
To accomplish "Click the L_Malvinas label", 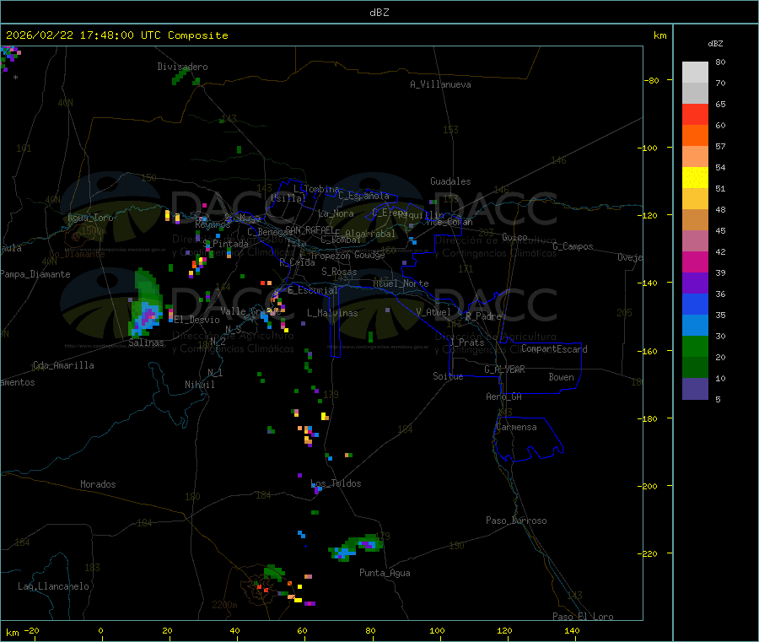I will pos(332,313).
